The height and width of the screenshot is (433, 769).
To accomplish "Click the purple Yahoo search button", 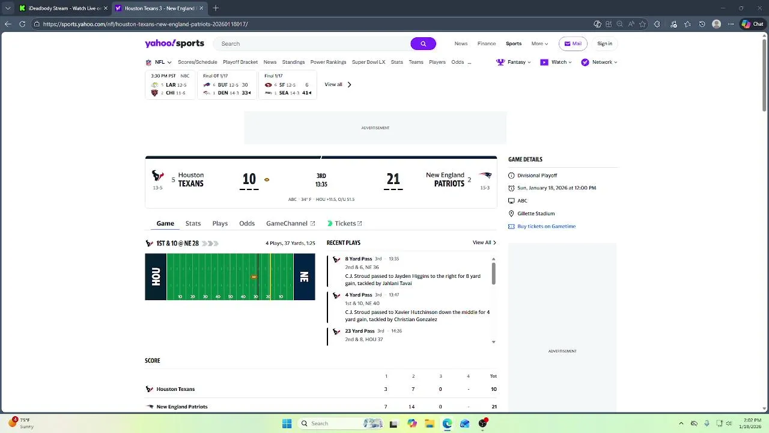I will coord(423,43).
